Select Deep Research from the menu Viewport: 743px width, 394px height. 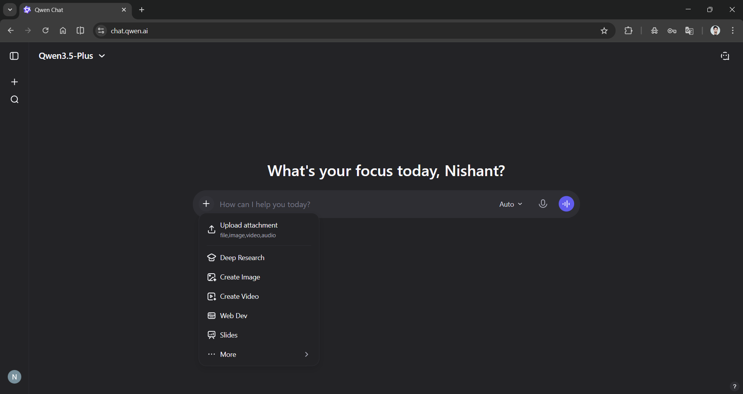(x=242, y=257)
